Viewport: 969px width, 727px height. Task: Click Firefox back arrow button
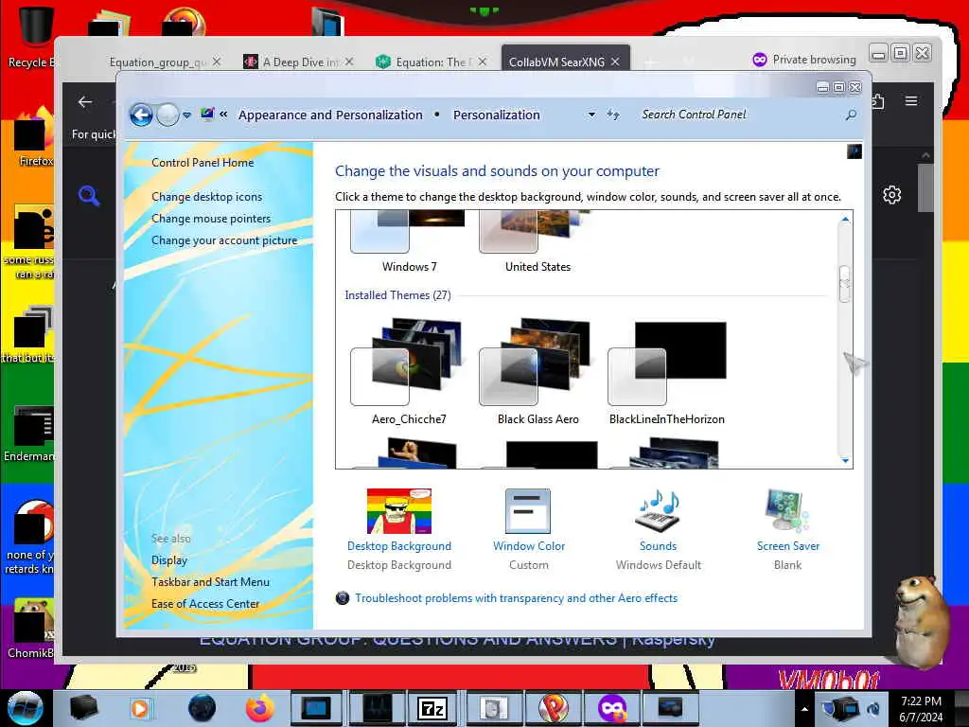[x=85, y=102]
